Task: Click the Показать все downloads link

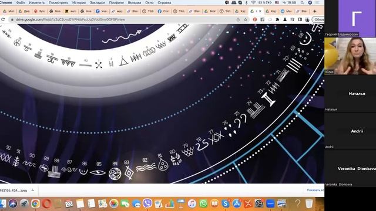Action: [x=315, y=190]
